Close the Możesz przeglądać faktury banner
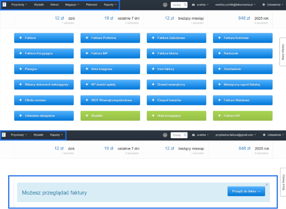Viewport: 286px width, 209px height. pos(267,185)
